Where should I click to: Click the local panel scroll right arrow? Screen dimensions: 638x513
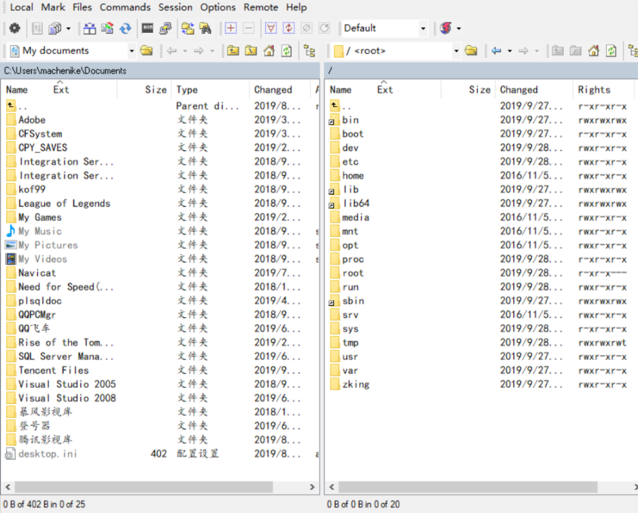312,487
